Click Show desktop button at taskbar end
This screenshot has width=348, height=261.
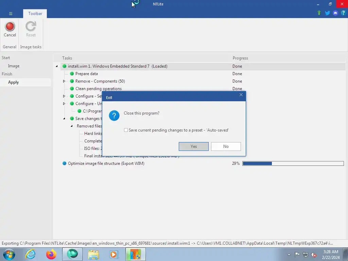(x=346, y=254)
